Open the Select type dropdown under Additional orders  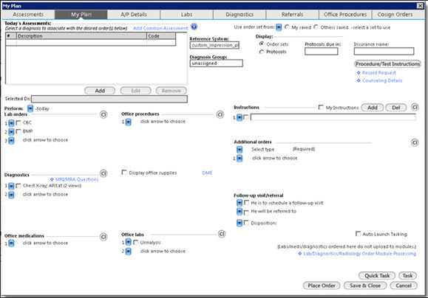[240, 149]
